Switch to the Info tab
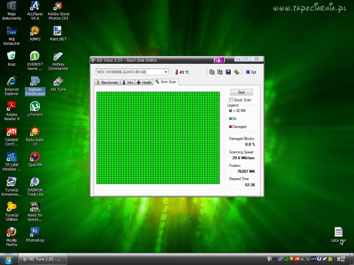Viewport: 354px width, 265px height. pos(128,82)
